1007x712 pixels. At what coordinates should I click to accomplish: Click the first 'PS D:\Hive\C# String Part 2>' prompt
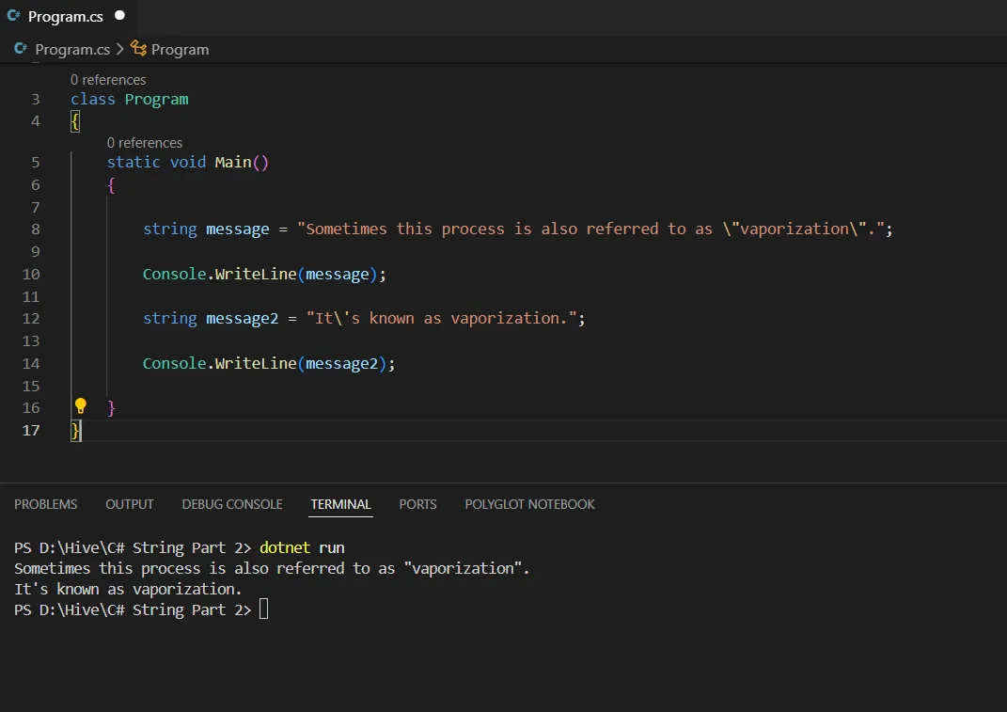pos(133,547)
